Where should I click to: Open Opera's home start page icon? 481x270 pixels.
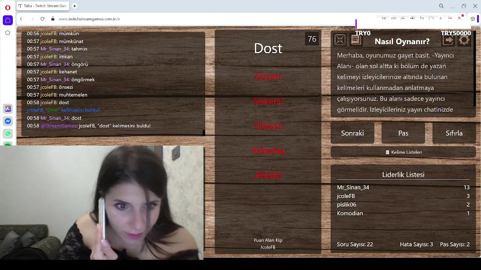click(x=8, y=20)
